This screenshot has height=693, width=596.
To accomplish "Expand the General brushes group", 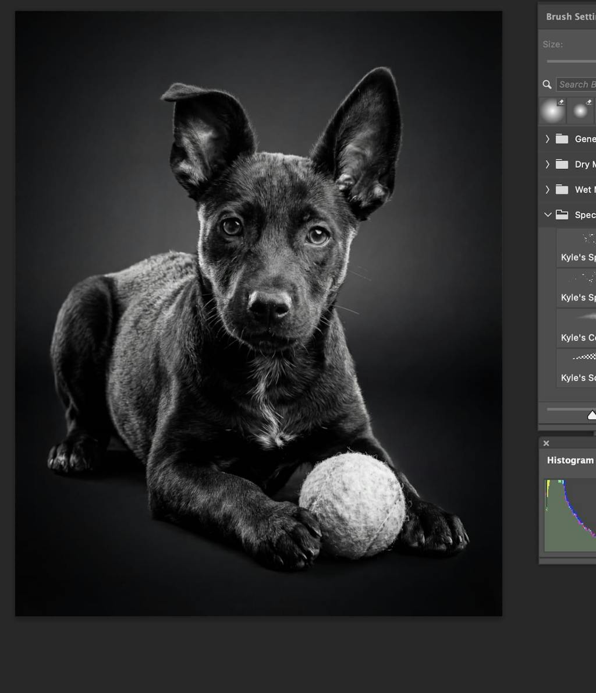I will coord(547,139).
